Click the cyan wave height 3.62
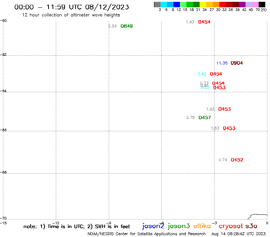 click(x=202, y=74)
